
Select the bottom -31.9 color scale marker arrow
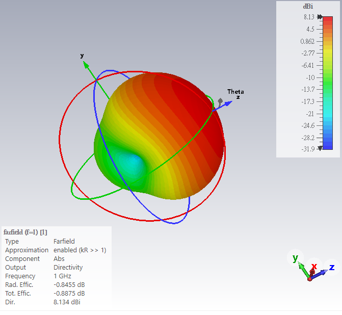click(320, 148)
